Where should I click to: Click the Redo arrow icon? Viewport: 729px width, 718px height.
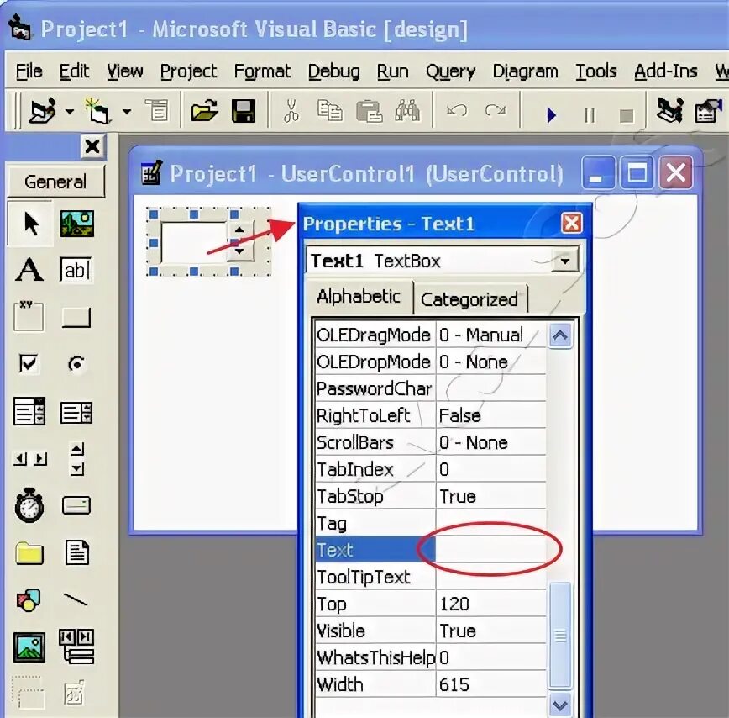click(496, 111)
